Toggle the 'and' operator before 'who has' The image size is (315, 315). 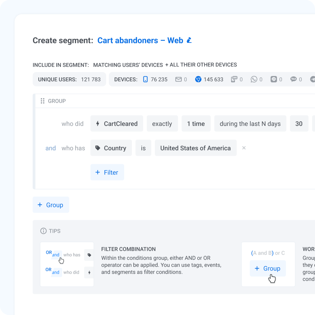click(51, 148)
